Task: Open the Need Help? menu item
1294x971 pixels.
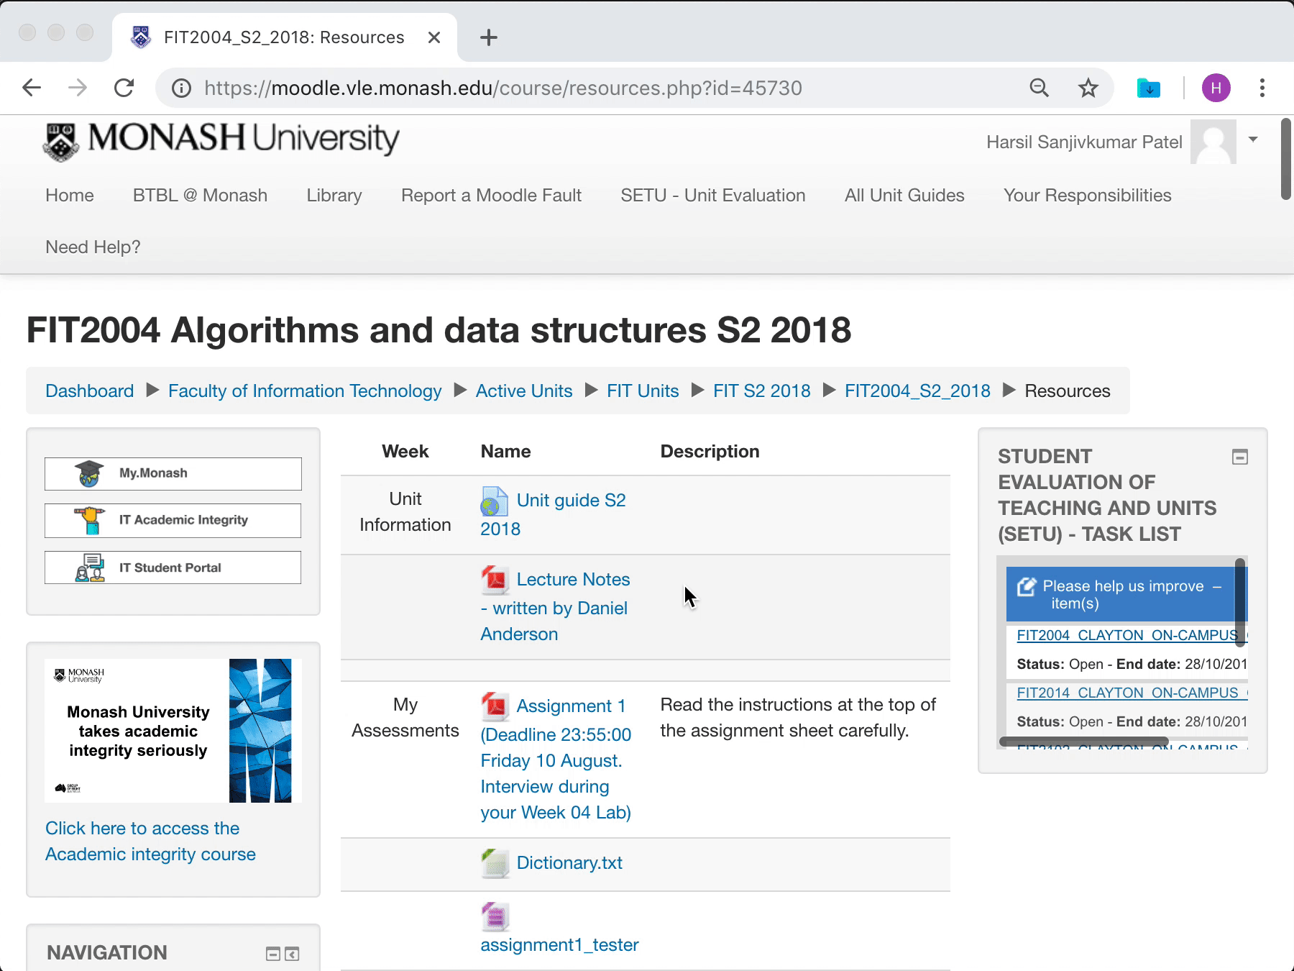Action: pos(93,247)
